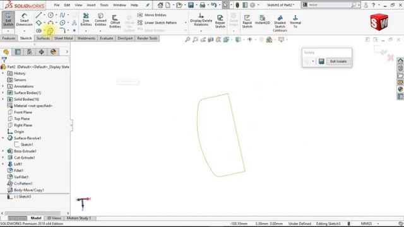Viewport: 404px width, 227px height.
Task: Open the ConfigurationManager tab
Action: point(30,52)
